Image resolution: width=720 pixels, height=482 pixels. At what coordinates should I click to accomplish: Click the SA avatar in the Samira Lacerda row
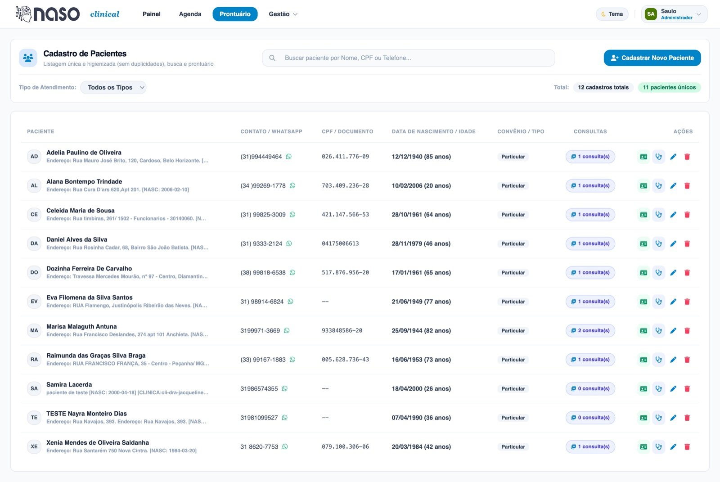click(x=34, y=389)
